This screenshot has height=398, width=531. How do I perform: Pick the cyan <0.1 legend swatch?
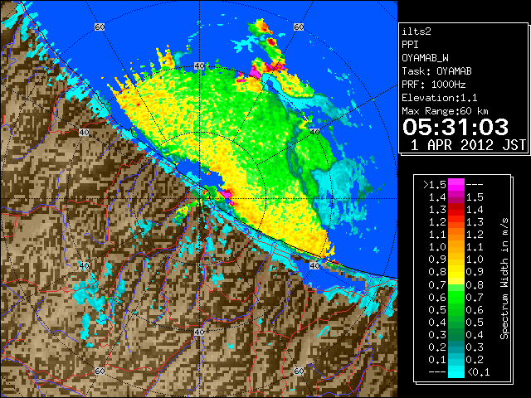point(455,371)
